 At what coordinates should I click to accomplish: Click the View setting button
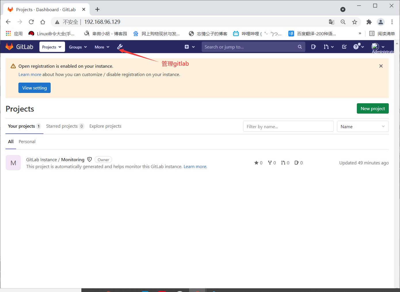click(x=35, y=88)
